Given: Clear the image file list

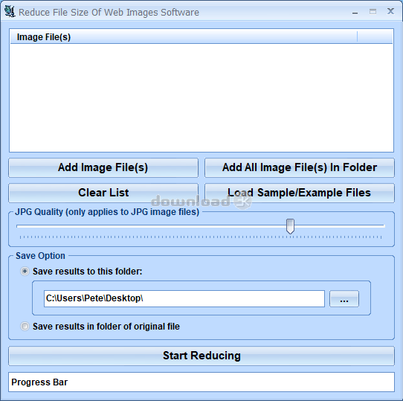Looking at the screenshot, I should click(x=103, y=193).
